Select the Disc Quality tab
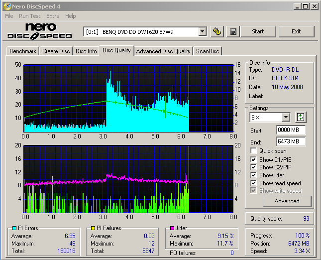The height and width of the screenshot is (260, 321). click(116, 50)
